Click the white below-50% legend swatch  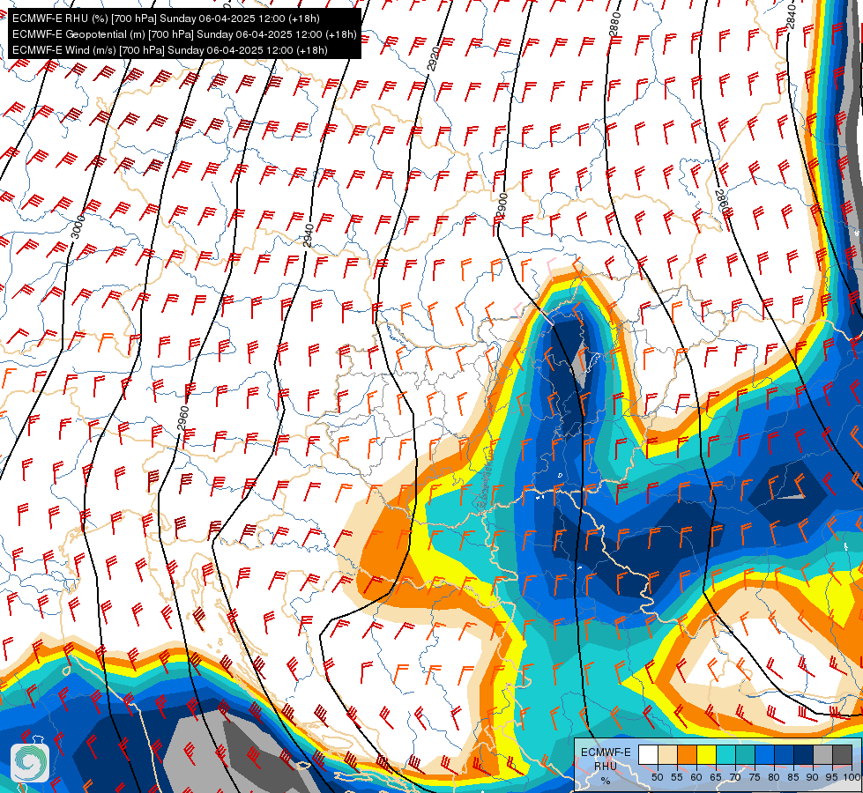point(648,755)
